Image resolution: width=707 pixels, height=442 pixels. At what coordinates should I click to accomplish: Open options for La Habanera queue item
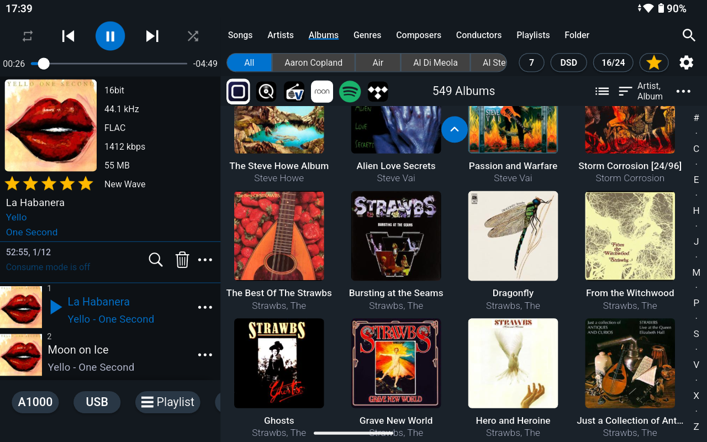point(205,307)
